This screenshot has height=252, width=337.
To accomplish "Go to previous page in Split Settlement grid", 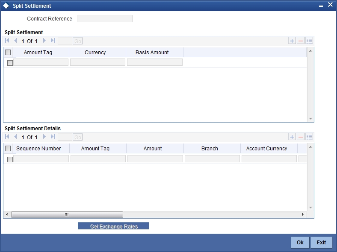I will [15, 41].
